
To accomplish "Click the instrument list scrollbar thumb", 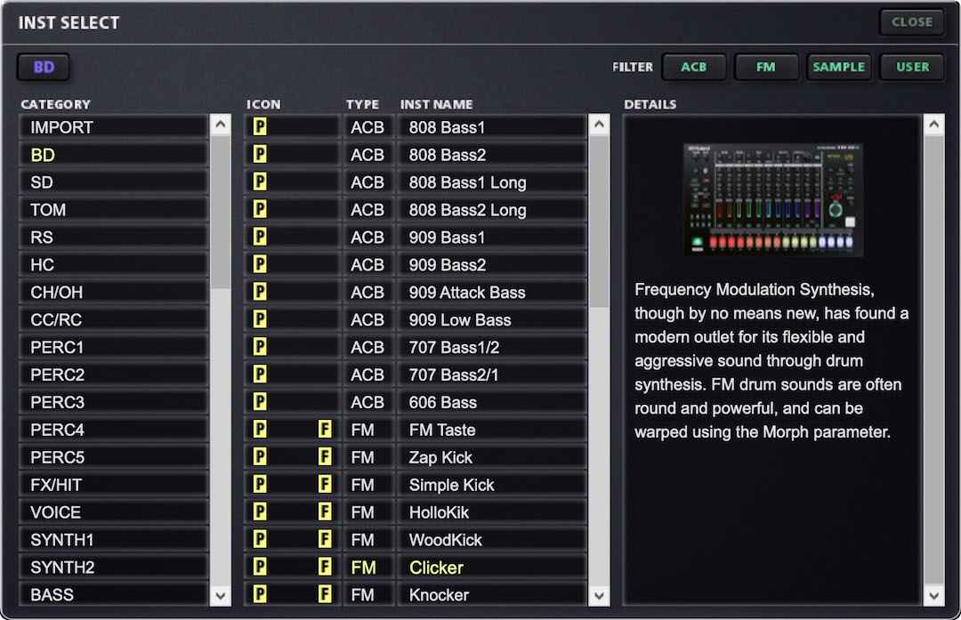I will pyautogui.click(x=600, y=222).
